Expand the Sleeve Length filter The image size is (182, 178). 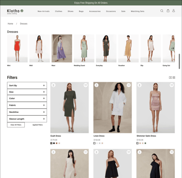(27, 119)
